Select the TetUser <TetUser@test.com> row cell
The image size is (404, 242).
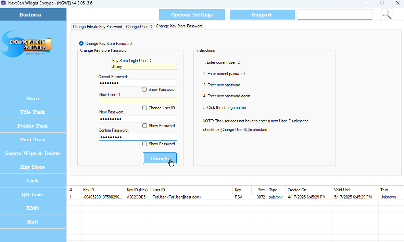click(192, 197)
